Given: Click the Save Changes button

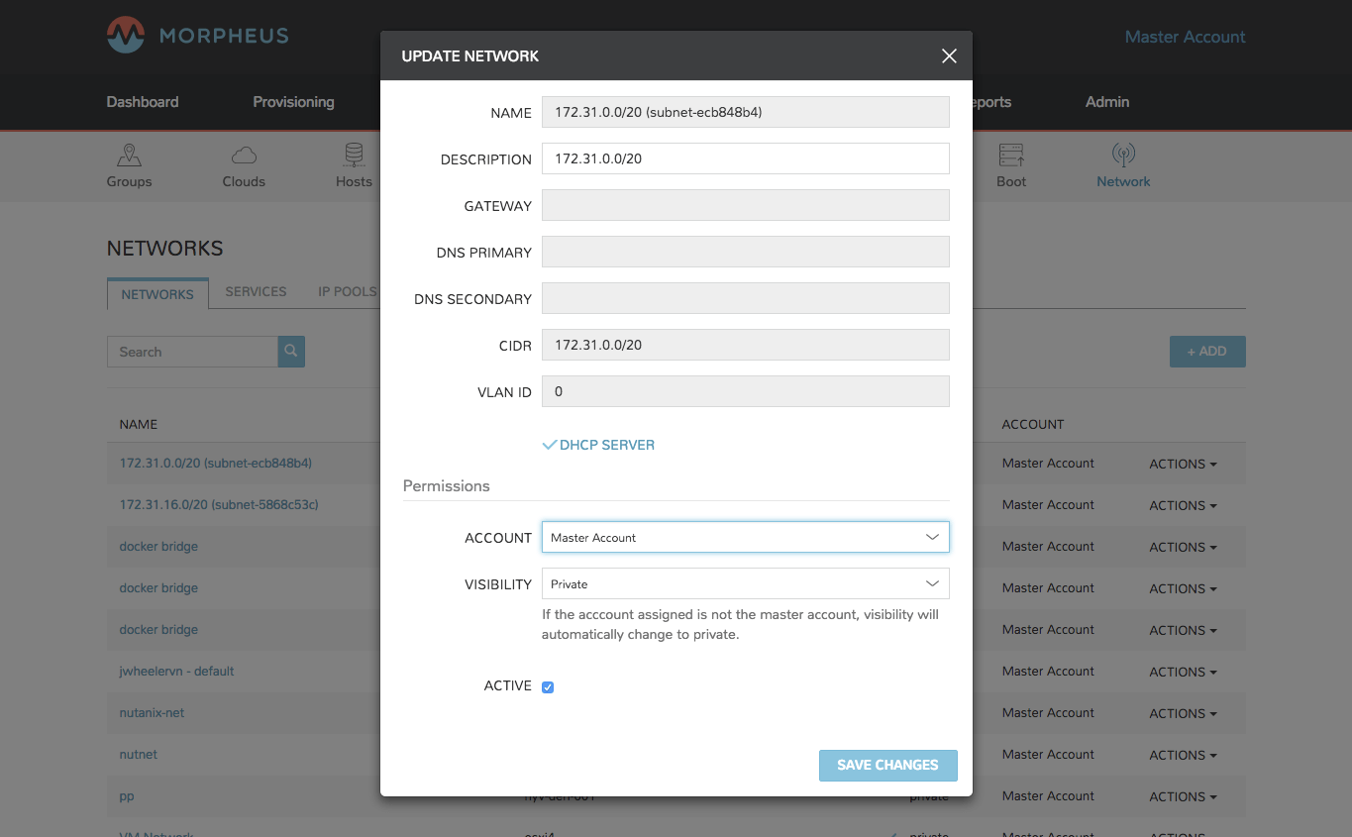Looking at the screenshot, I should [887, 766].
